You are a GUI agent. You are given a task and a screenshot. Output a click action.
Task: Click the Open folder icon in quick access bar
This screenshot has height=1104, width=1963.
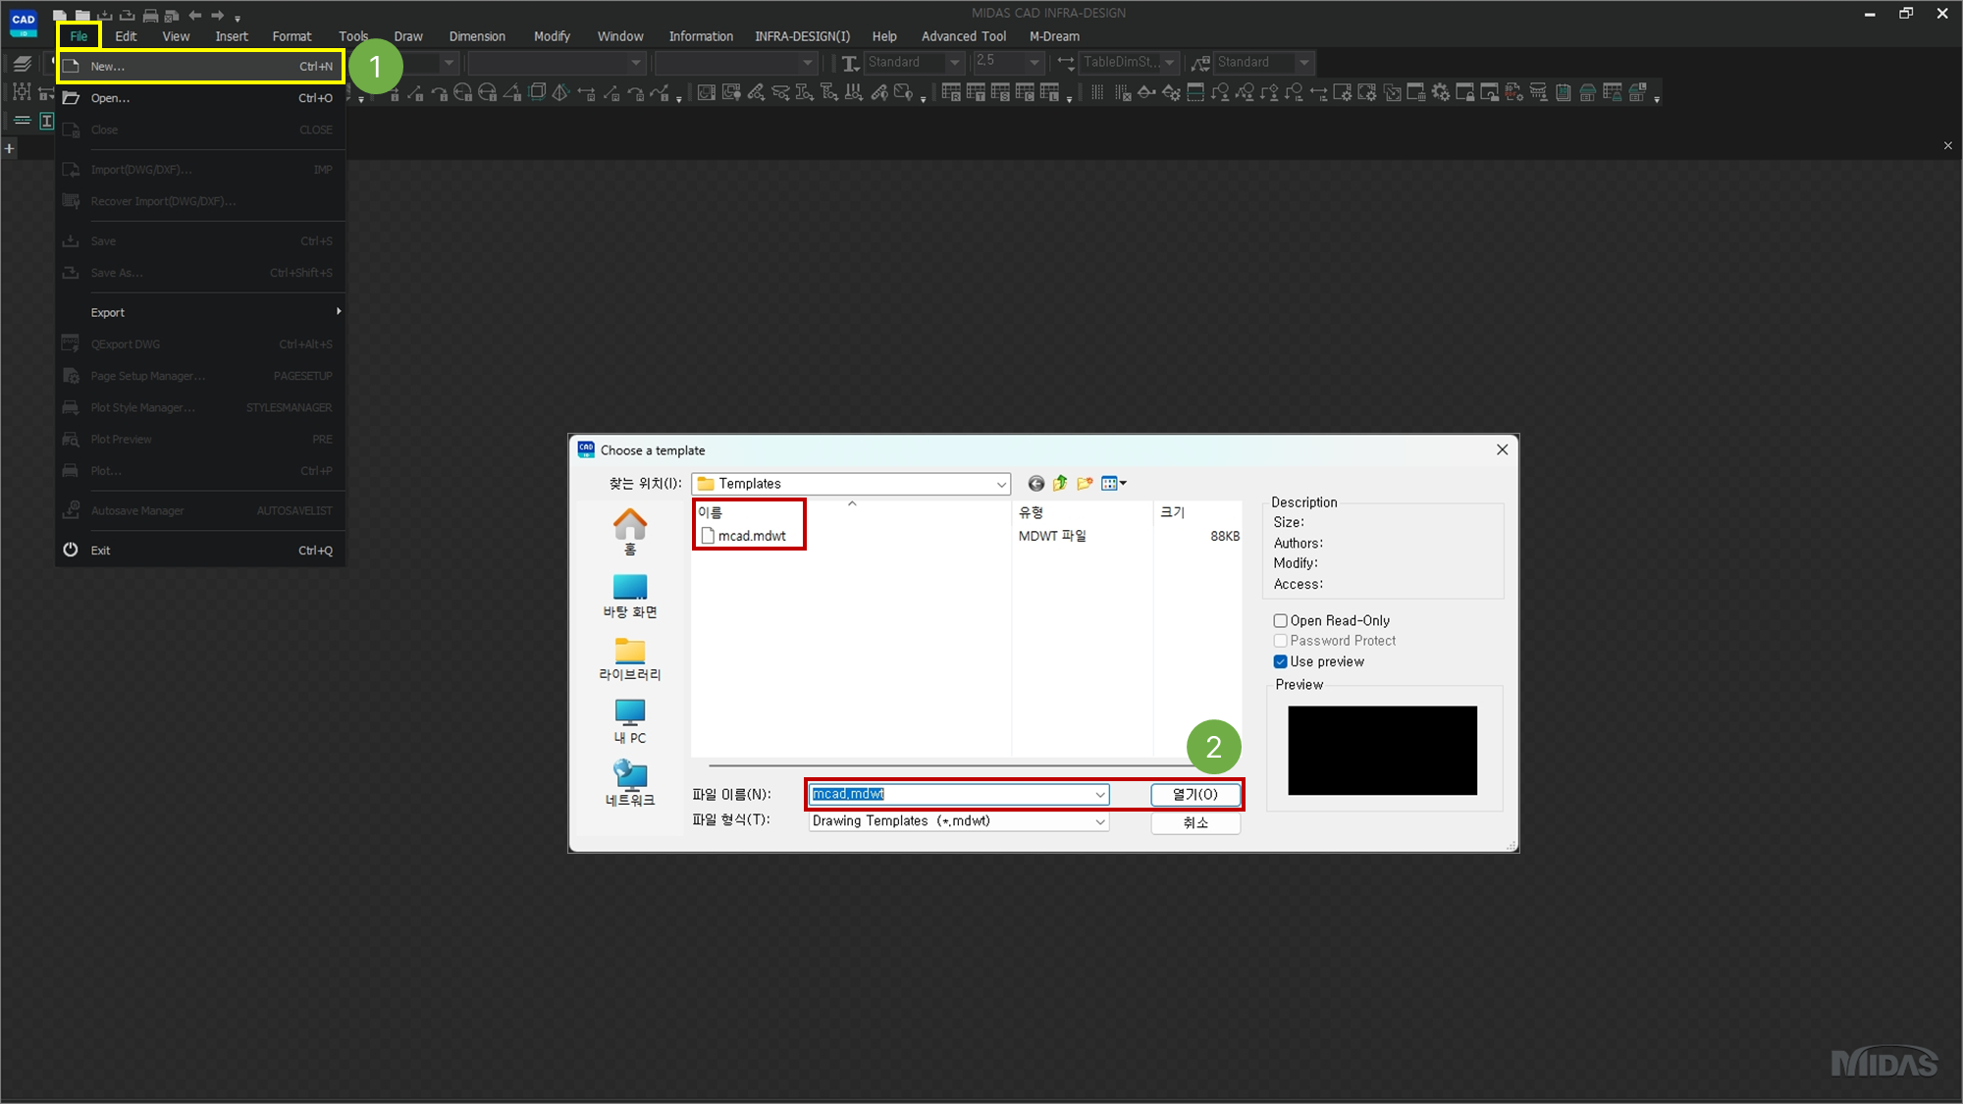pyautogui.click(x=82, y=15)
